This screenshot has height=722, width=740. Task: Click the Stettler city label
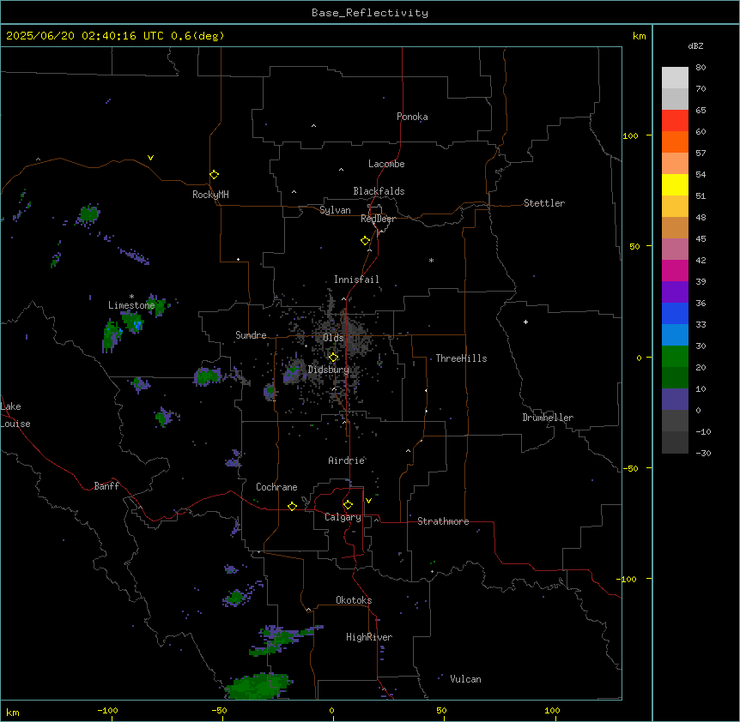coord(544,203)
